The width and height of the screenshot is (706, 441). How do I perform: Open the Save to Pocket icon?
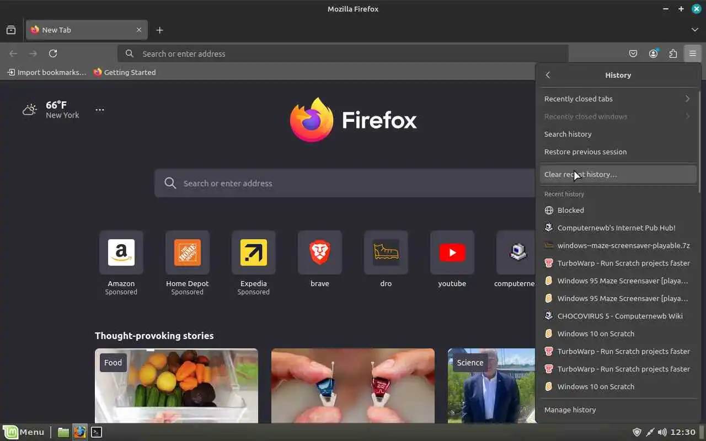click(633, 53)
